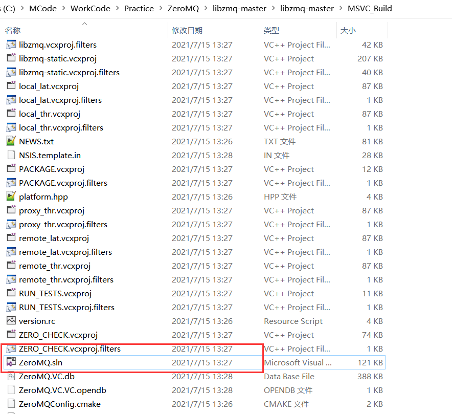Image resolution: width=452 pixels, height=414 pixels.
Task: Click the sort chevron above 名称 column
Action: tap(84, 23)
